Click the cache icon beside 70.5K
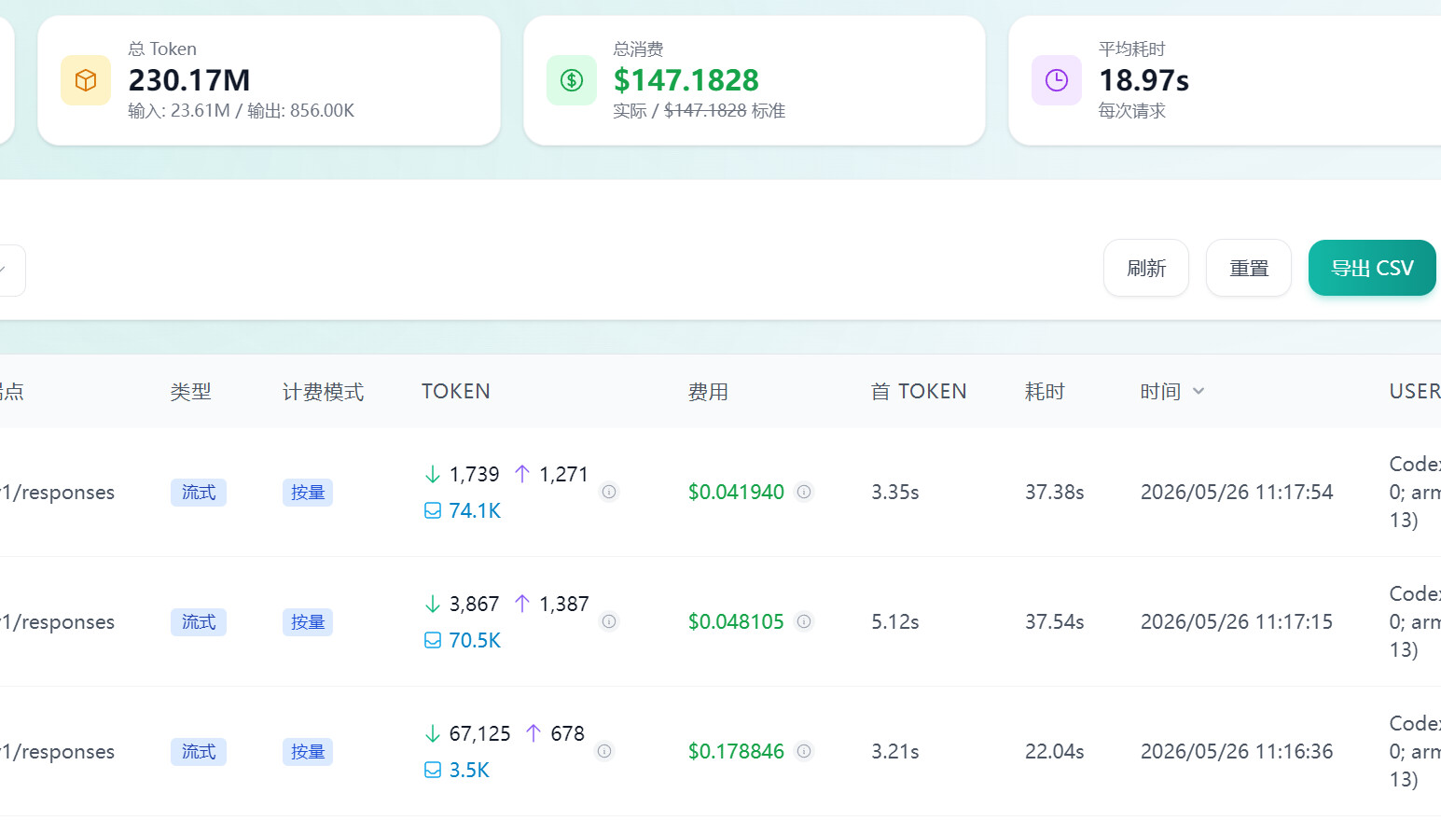 (x=433, y=640)
